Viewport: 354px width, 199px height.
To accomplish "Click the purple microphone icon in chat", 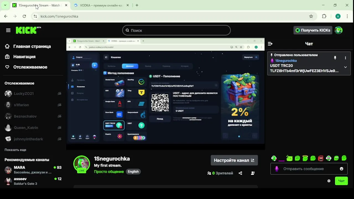I will pyautogui.click(x=277, y=169).
